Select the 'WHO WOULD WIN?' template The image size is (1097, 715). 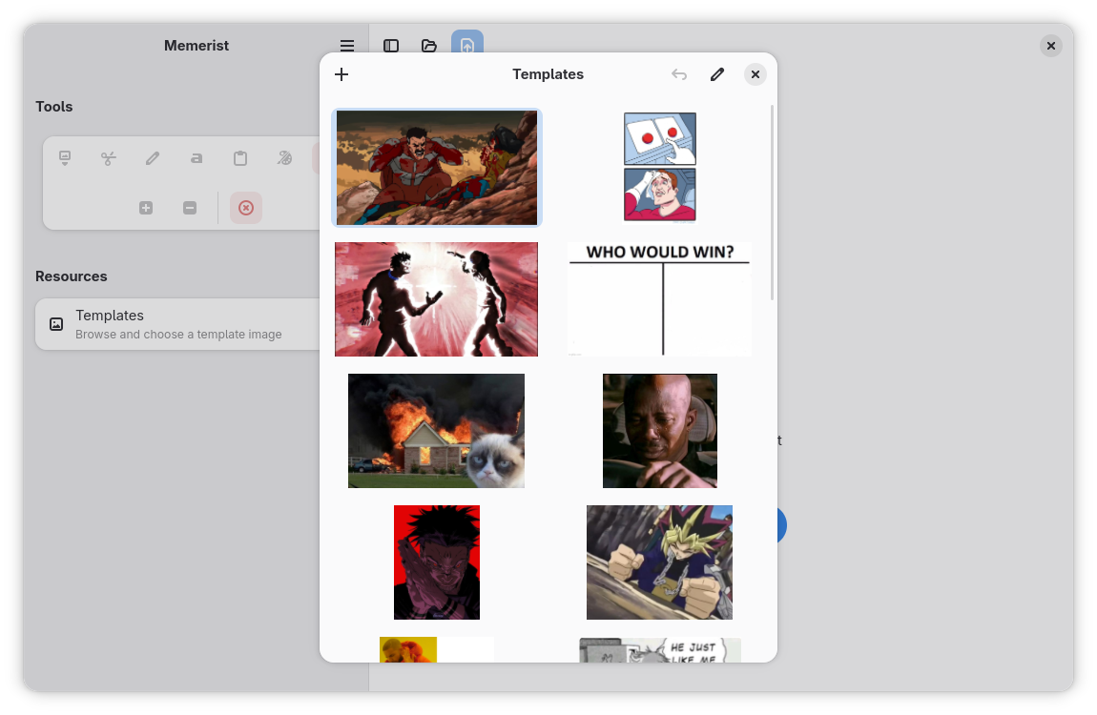coord(660,299)
